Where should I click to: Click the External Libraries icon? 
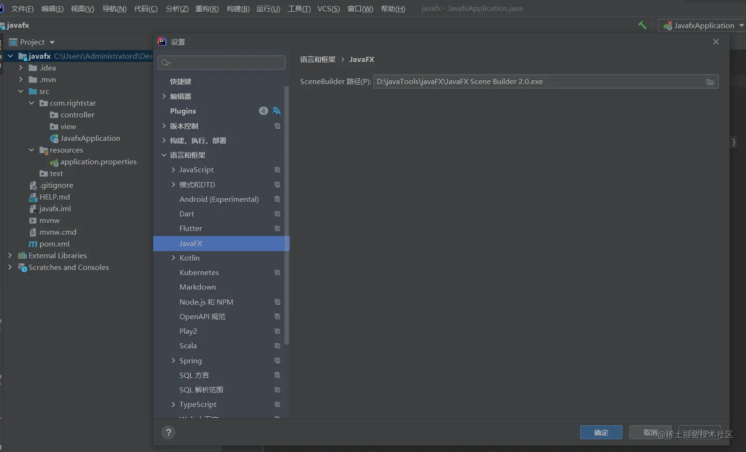click(22, 255)
